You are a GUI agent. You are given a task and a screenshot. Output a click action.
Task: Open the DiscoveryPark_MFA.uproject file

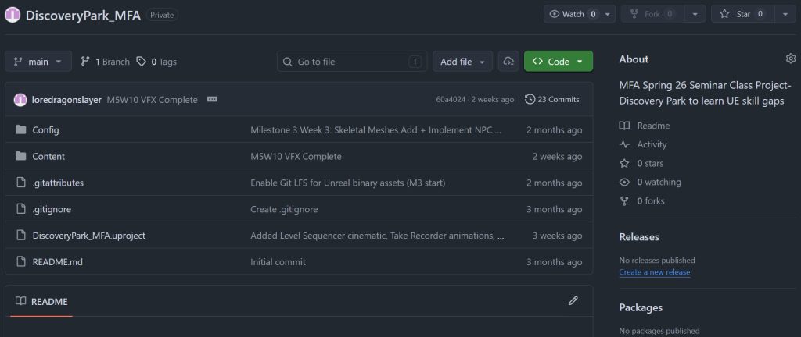[88, 236]
